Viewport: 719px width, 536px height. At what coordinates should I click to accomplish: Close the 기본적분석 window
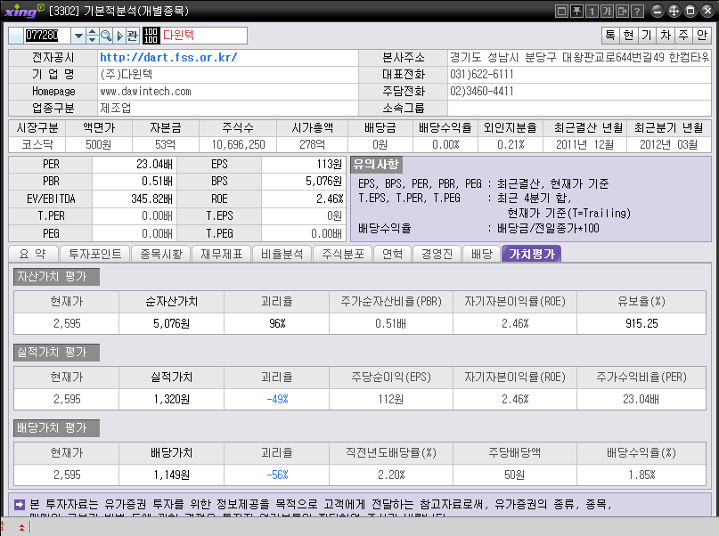click(x=707, y=11)
